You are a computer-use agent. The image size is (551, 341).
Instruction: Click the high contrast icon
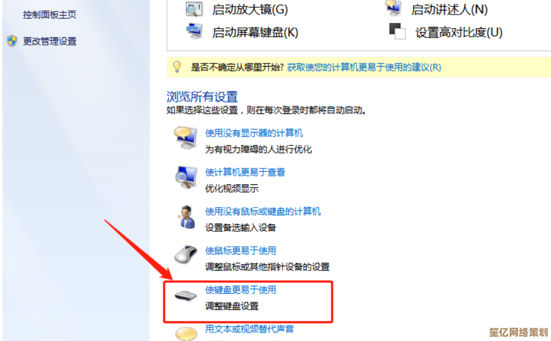[x=398, y=31]
